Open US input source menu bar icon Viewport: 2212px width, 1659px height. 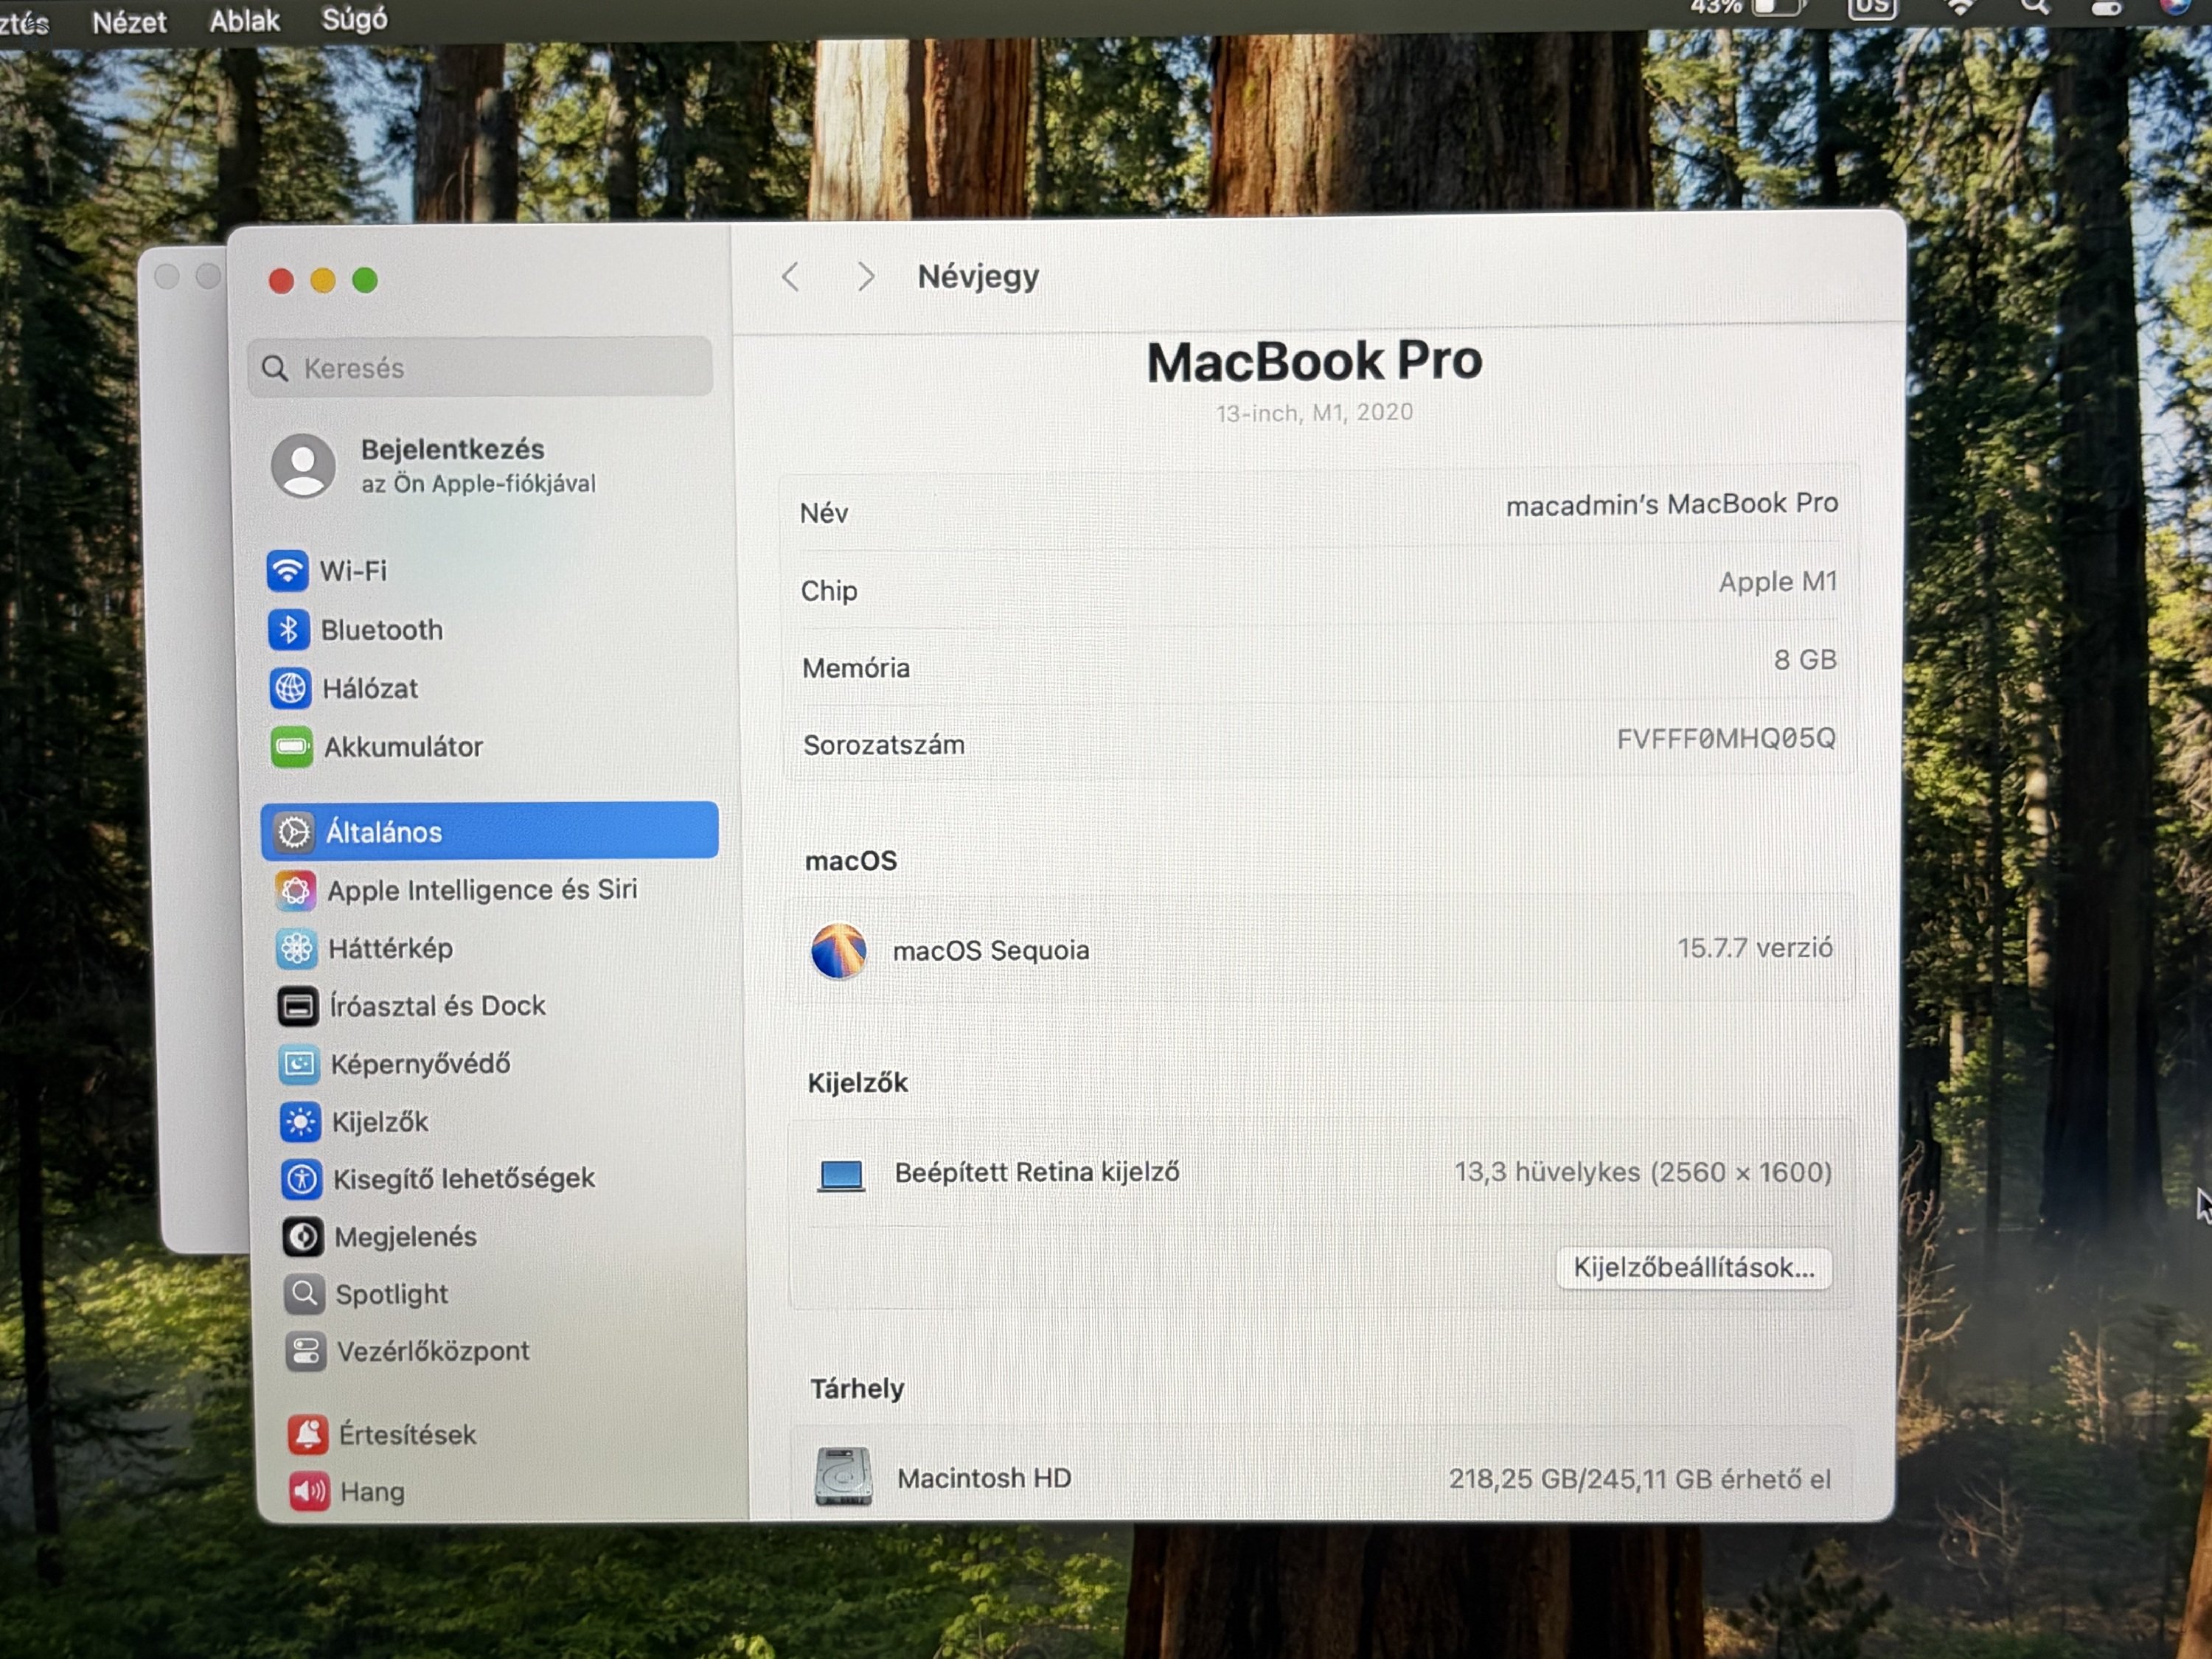tap(1871, 8)
